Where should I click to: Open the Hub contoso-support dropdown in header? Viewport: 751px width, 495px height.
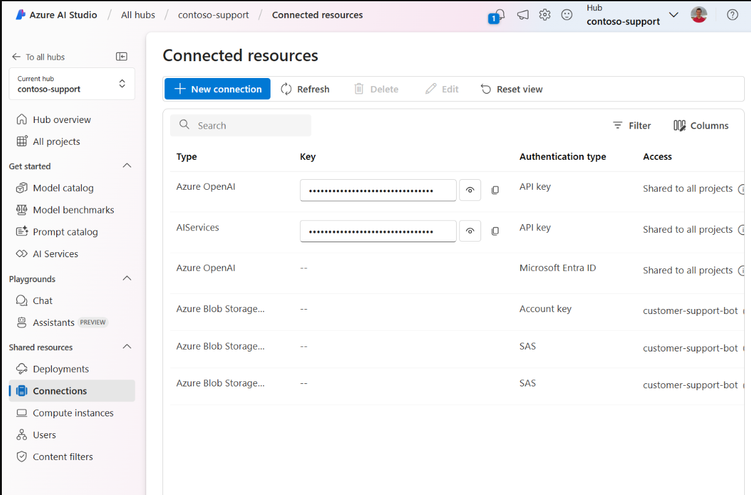coord(632,15)
